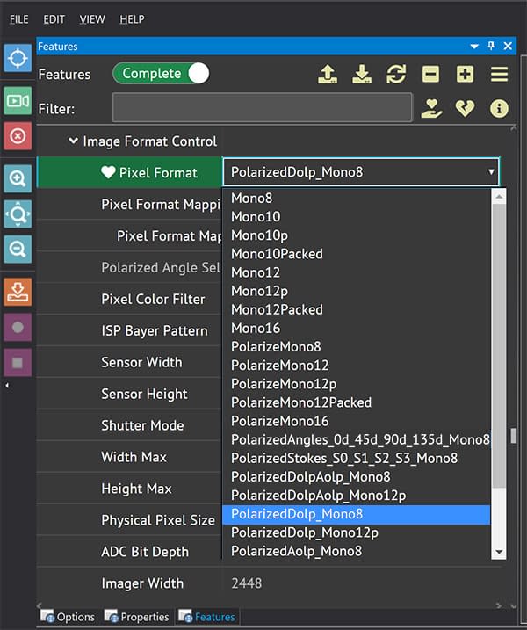Select PolarizedStokes_S0_S1_S2_S3_Mono8 option

(357, 458)
